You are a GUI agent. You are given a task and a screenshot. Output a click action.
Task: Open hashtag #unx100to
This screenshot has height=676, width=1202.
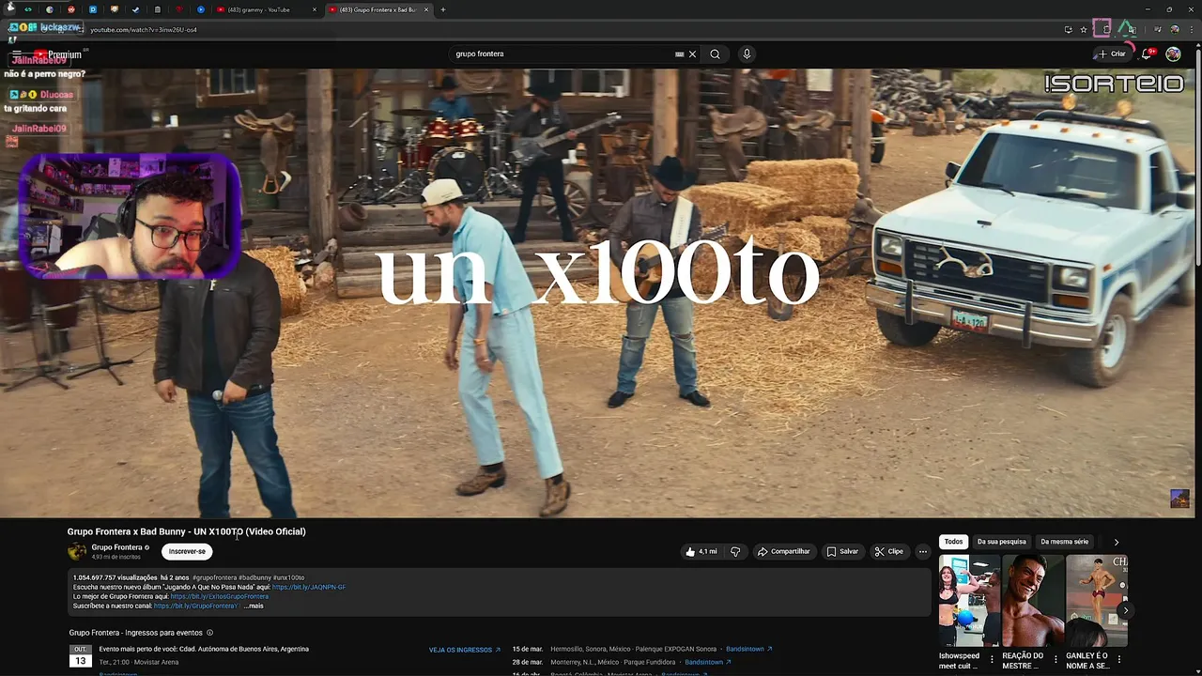(289, 577)
